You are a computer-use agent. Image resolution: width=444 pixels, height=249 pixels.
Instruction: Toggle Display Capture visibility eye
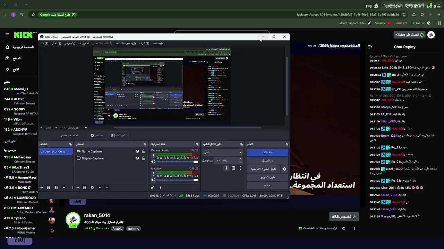137,158
